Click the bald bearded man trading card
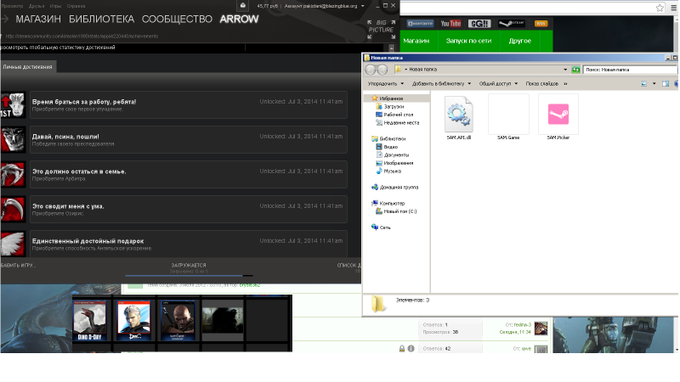The width and height of the screenshot is (680, 382). point(178,320)
